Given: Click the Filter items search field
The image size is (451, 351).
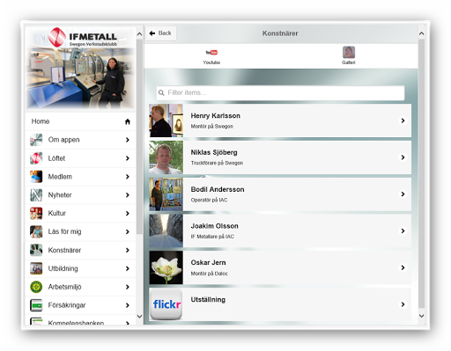Looking at the screenshot, I should (280, 93).
